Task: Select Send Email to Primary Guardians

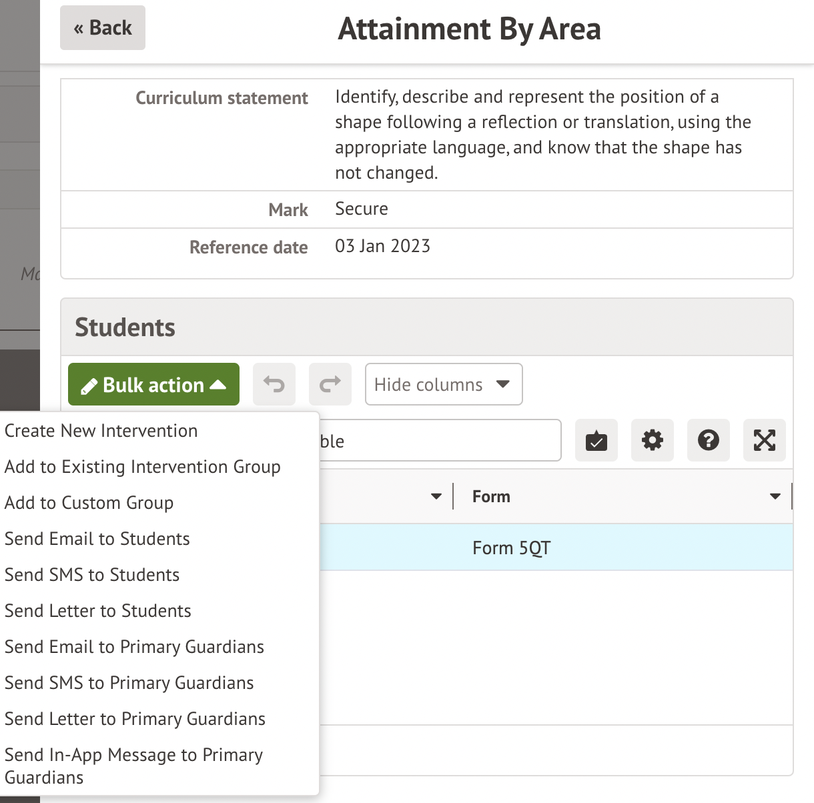Action: click(135, 647)
